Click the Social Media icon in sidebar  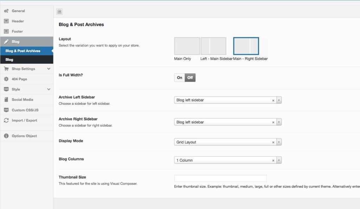click(x=6, y=99)
